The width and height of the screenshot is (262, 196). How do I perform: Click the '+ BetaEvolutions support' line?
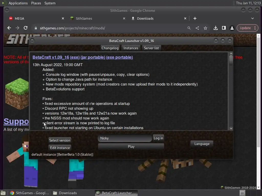(63, 89)
